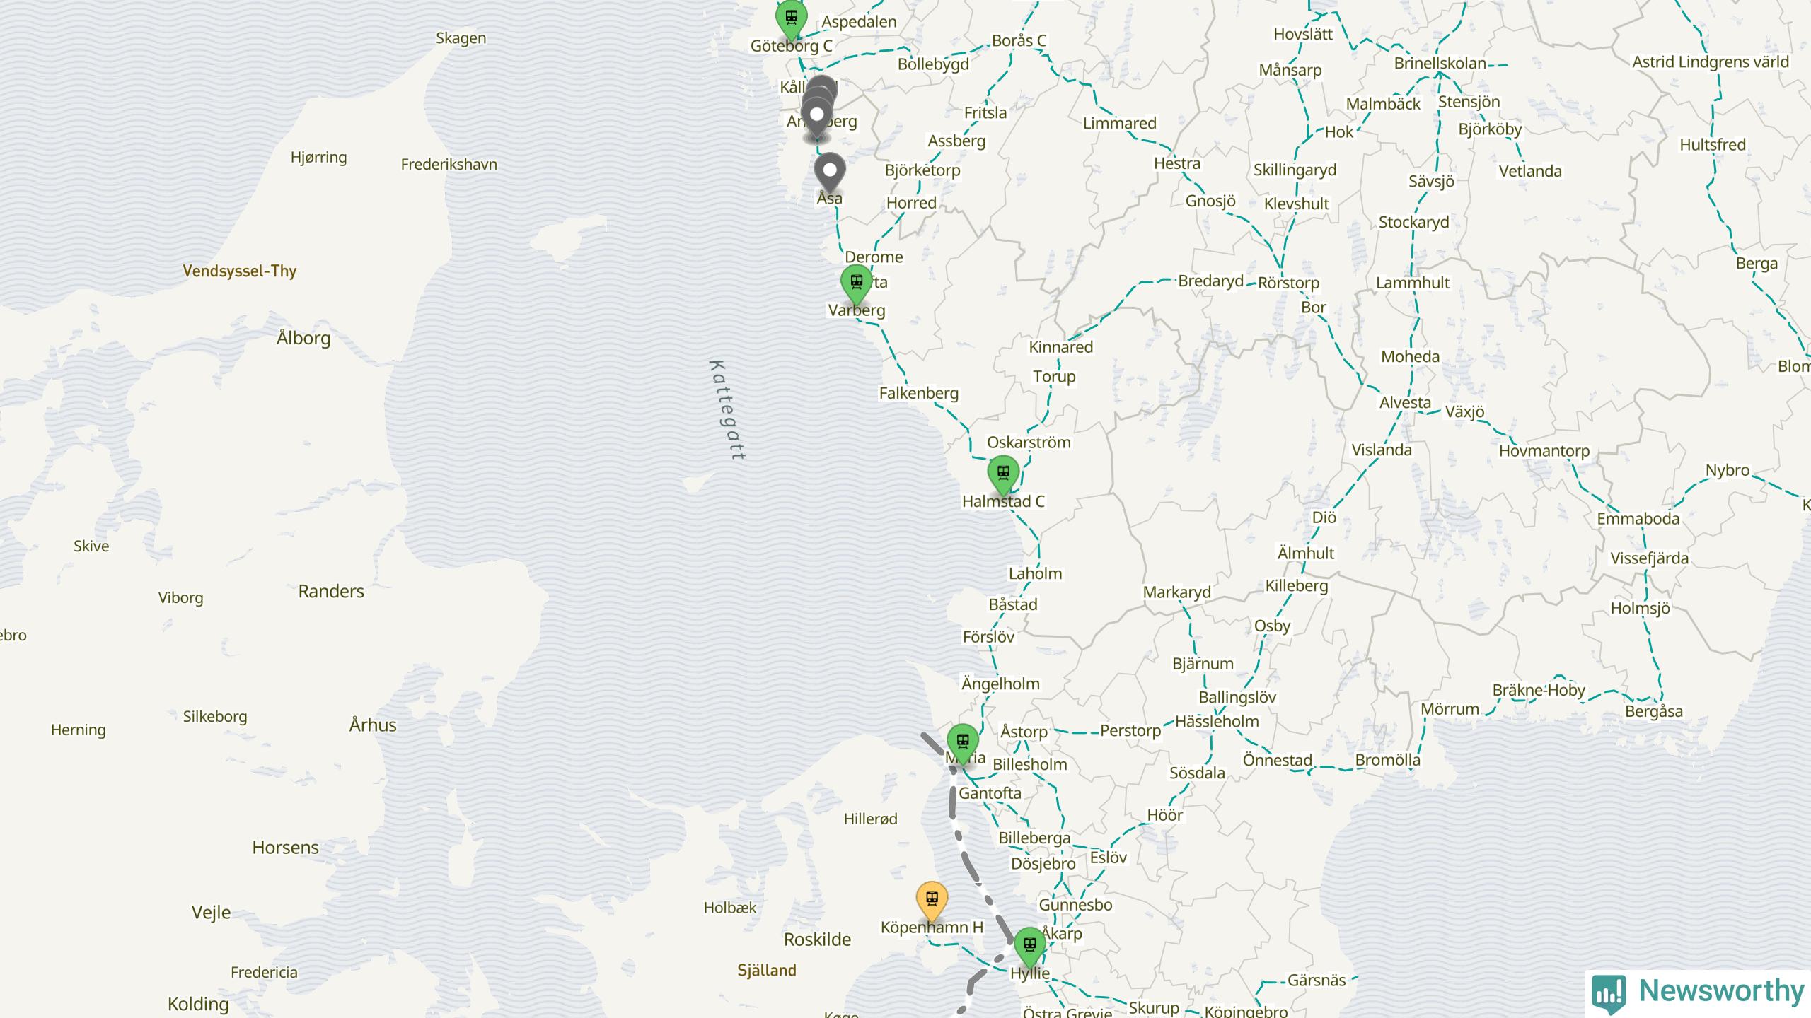The width and height of the screenshot is (1811, 1018).
Task: Click the green train marker near Maria
Action: click(x=963, y=744)
